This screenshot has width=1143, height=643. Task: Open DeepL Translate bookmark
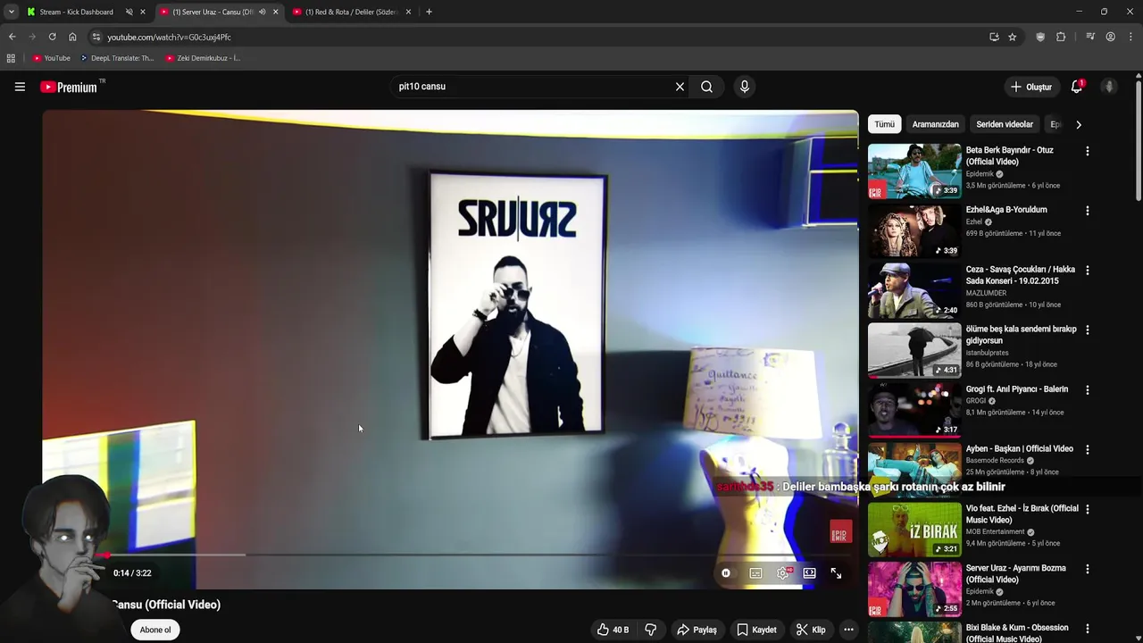coord(117,58)
